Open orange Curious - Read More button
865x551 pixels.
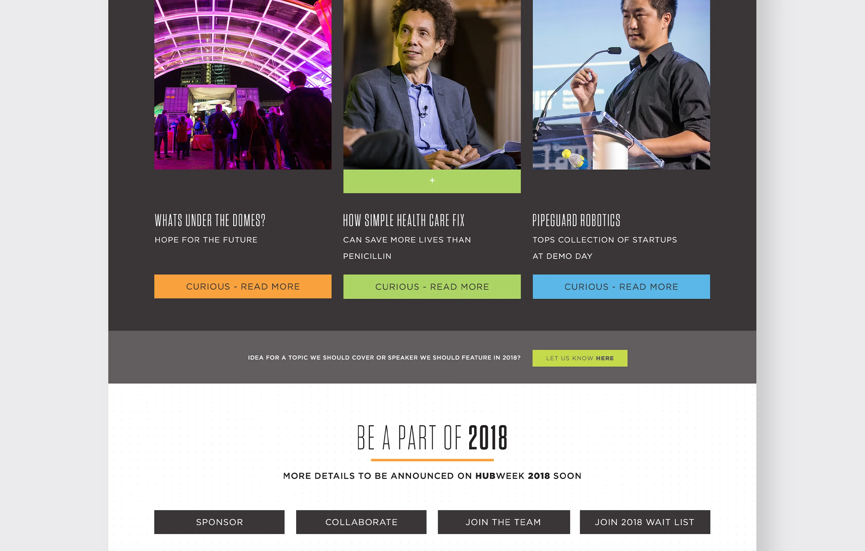243,287
